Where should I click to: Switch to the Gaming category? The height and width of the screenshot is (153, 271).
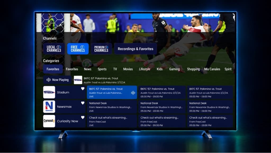click(x=174, y=69)
